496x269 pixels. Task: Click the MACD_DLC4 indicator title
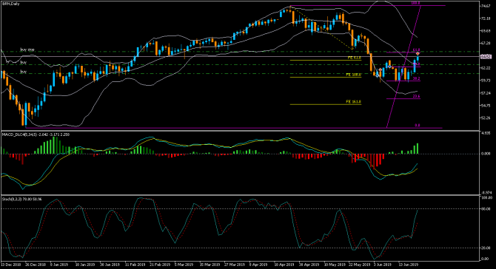click(36, 134)
